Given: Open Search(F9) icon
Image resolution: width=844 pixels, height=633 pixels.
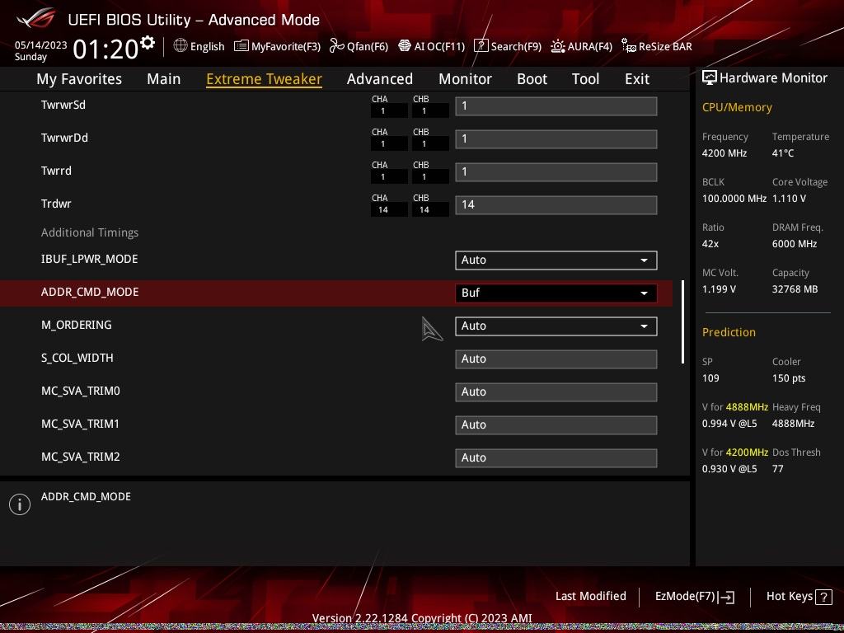Looking at the screenshot, I should (481, 46).
